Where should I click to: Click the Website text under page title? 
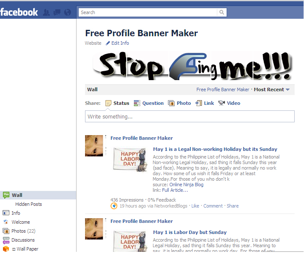click(93, 43)
